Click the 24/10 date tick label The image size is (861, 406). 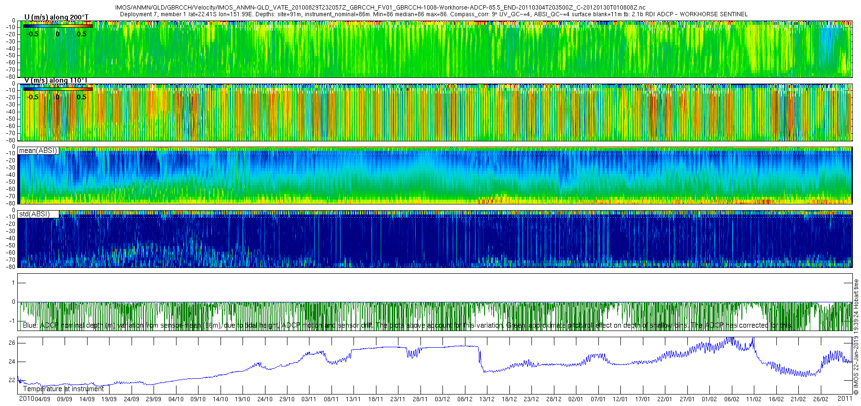[x=265, y=399]
